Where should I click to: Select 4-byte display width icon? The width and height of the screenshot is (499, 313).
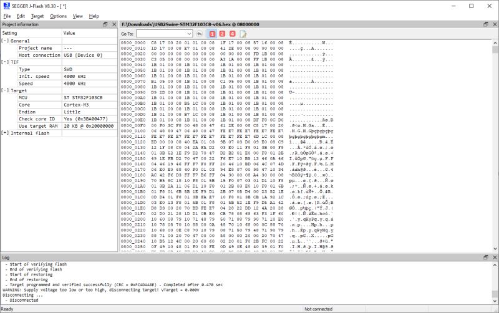pos(232,34)
